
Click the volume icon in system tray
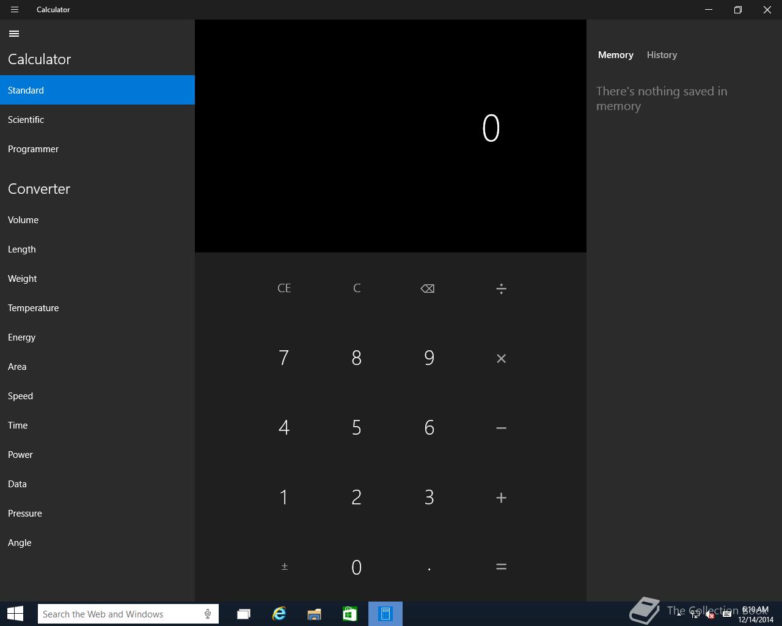coord(711,614)
